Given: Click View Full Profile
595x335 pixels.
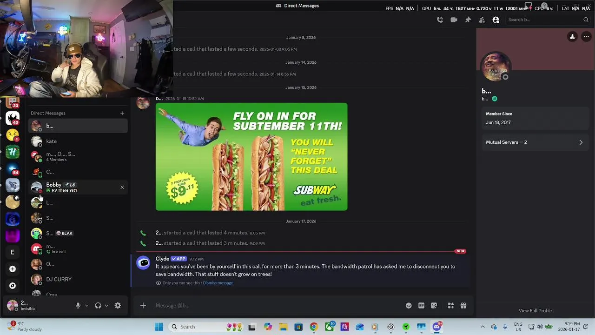Looking at the screenshot, I should pyautogui.click(x=535, y=310).
